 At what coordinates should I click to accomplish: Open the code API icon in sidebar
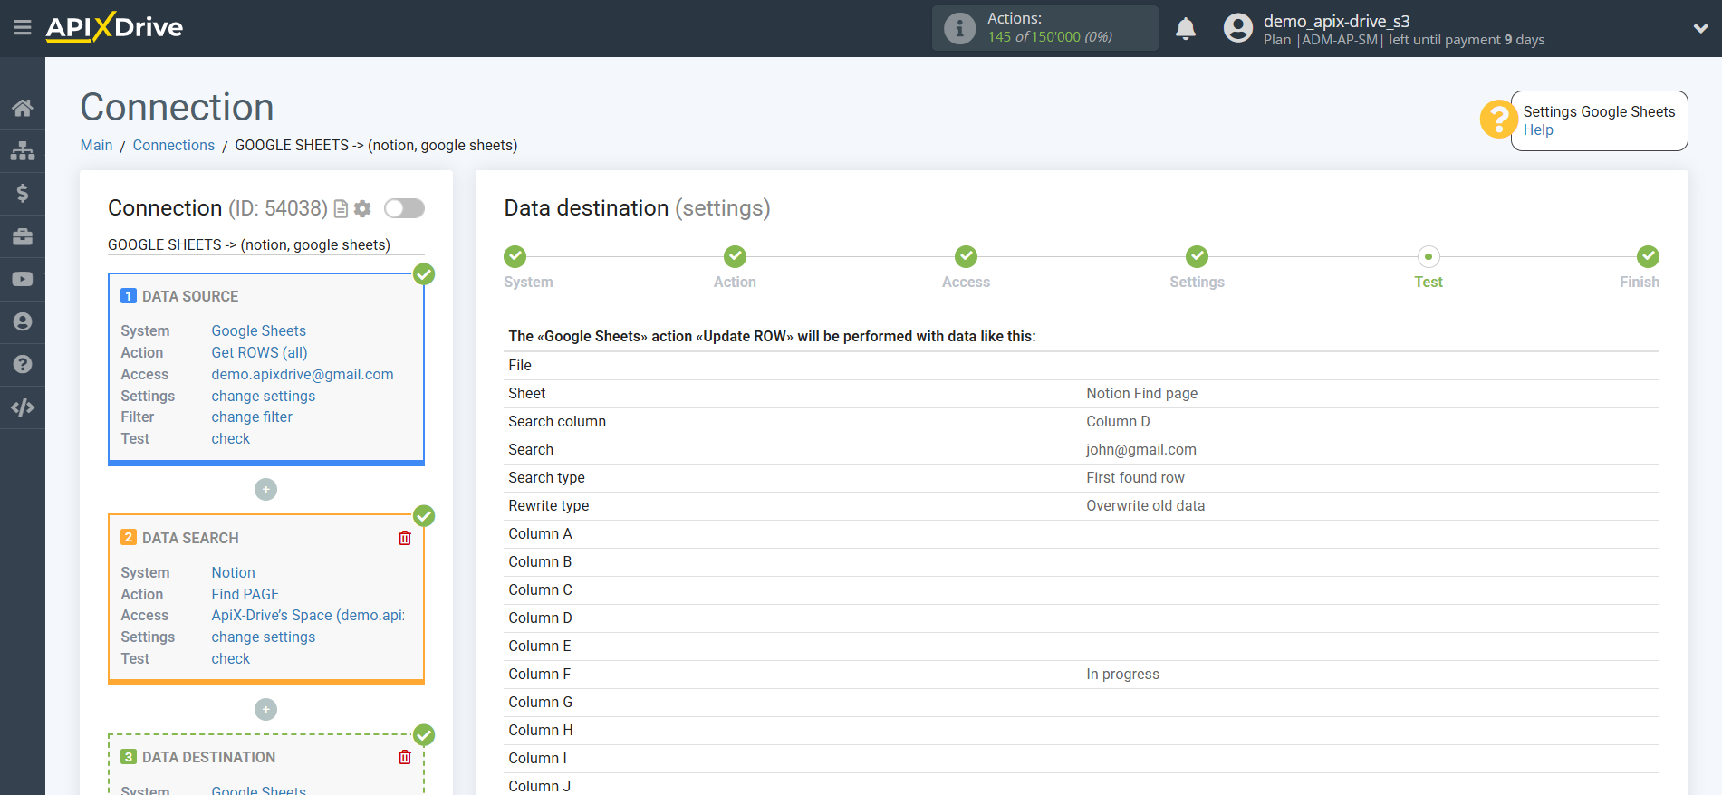pos(23,407)
